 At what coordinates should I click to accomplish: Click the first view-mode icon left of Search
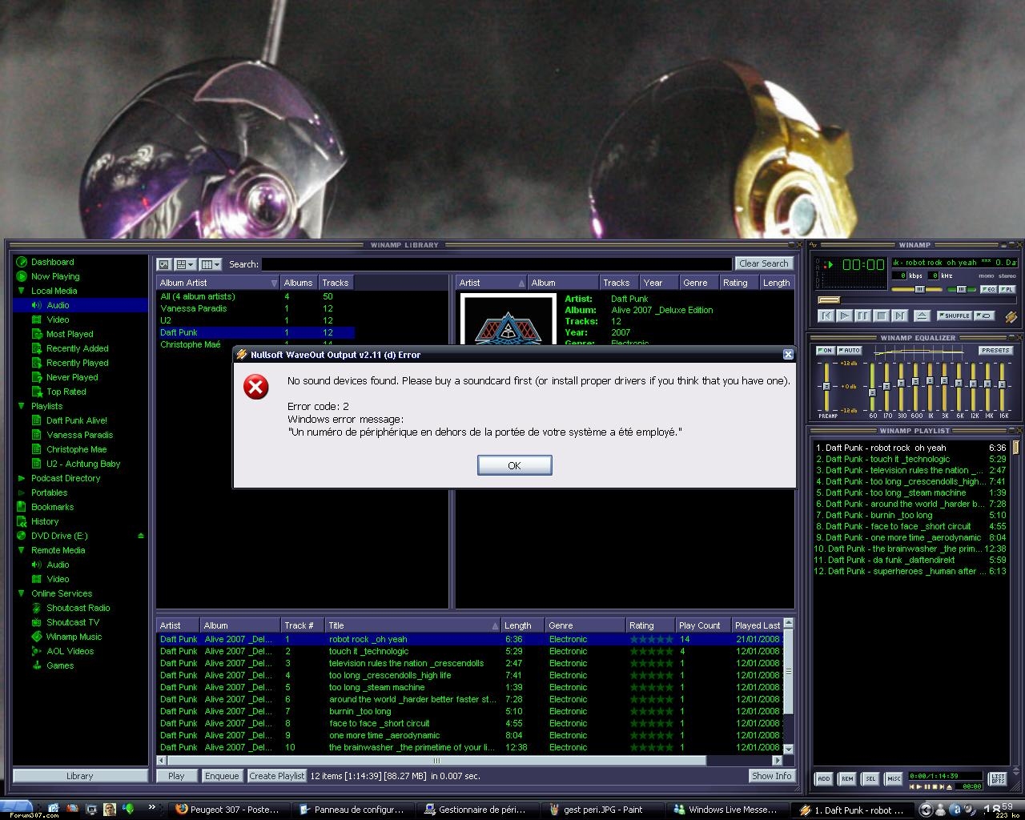tap(163, 264)
